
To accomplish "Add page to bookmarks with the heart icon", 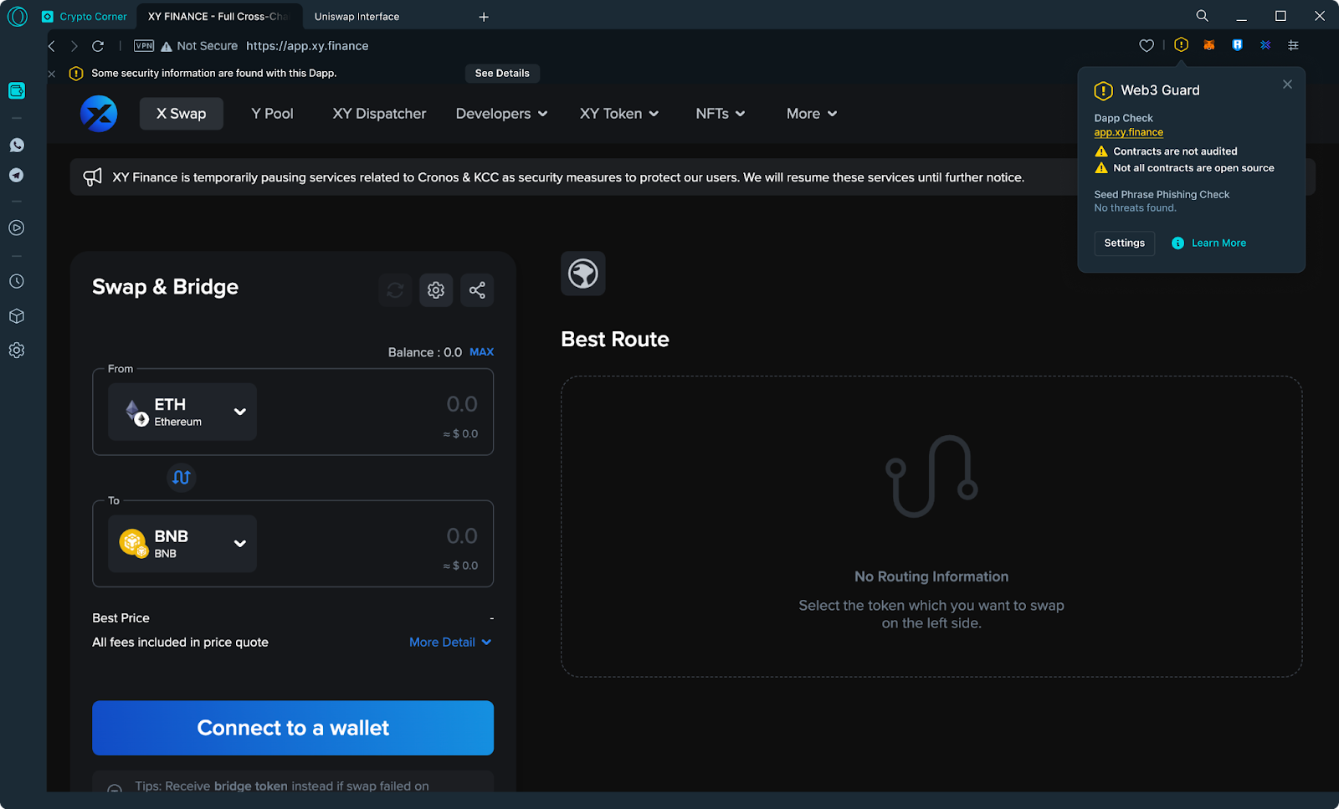I will tap(1147, 46).
